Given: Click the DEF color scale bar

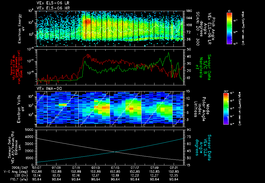Looking at the screenshot, I should coord(226,109).
